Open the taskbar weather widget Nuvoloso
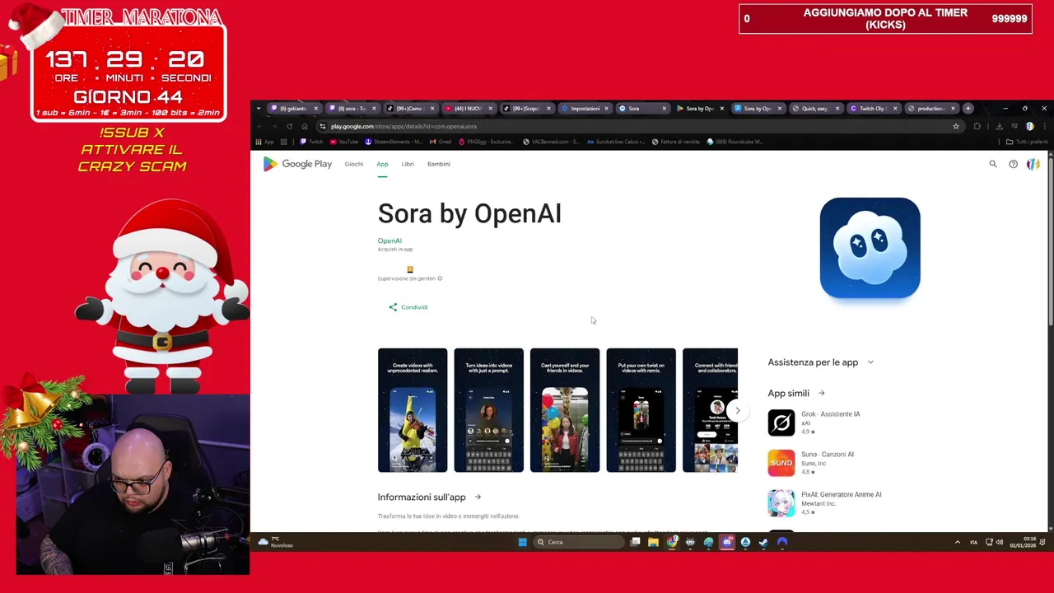Screen dimensions: 1054x593 (275, 543)
